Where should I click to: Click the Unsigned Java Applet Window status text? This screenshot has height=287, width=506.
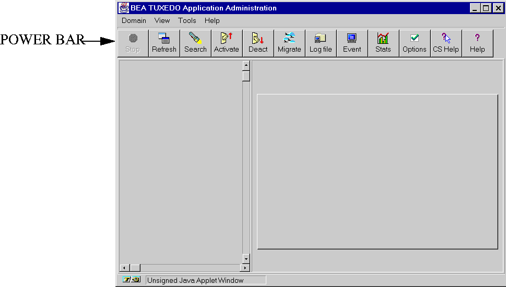195,280
